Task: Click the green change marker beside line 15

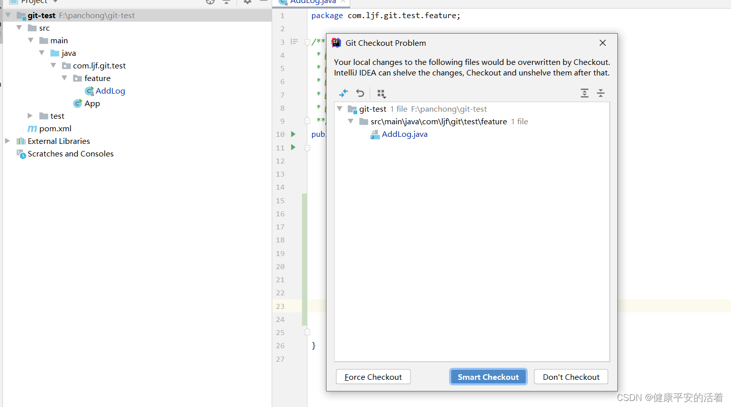Action: coord(304,200)
